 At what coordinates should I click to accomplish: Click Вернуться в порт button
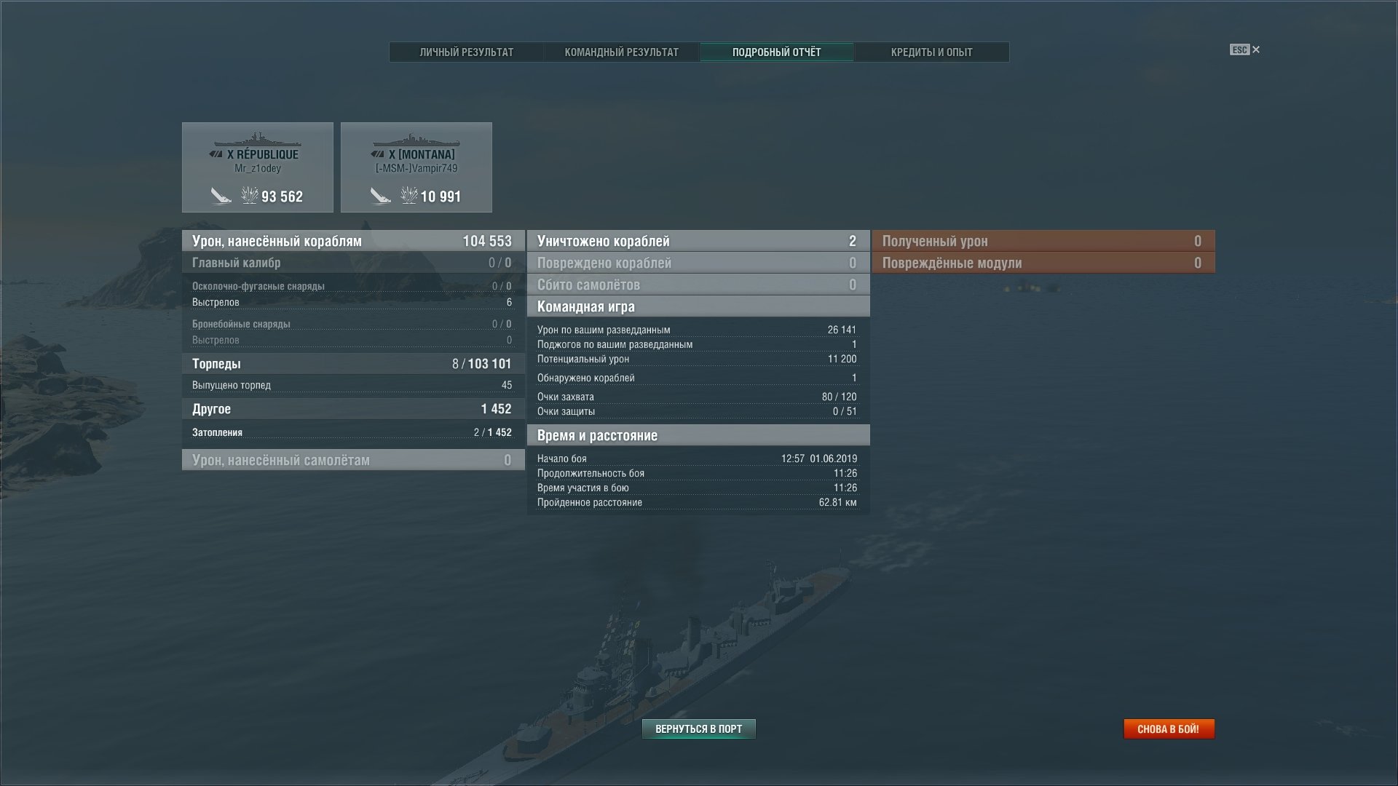[x=699, y=729]
